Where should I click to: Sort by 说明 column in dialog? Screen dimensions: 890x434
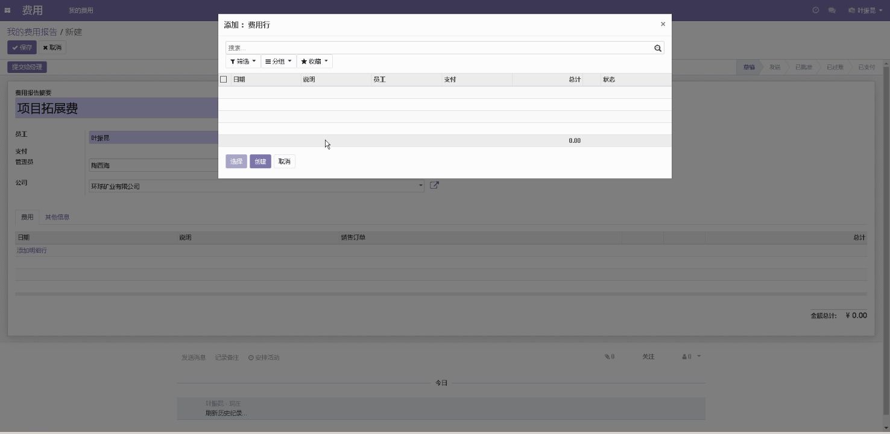point(336,80)
